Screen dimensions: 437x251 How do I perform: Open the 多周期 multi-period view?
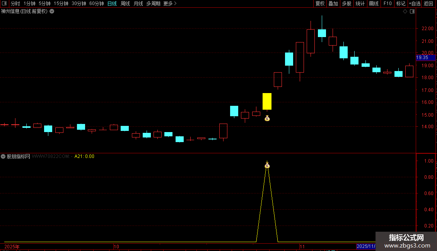(x=153, y=3)
